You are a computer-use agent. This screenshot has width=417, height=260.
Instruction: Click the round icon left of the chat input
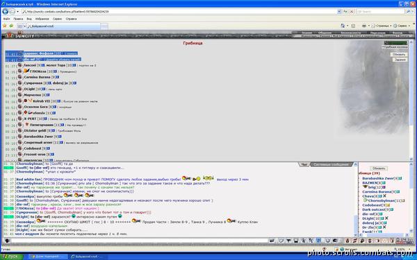click(x=7, y=241)
